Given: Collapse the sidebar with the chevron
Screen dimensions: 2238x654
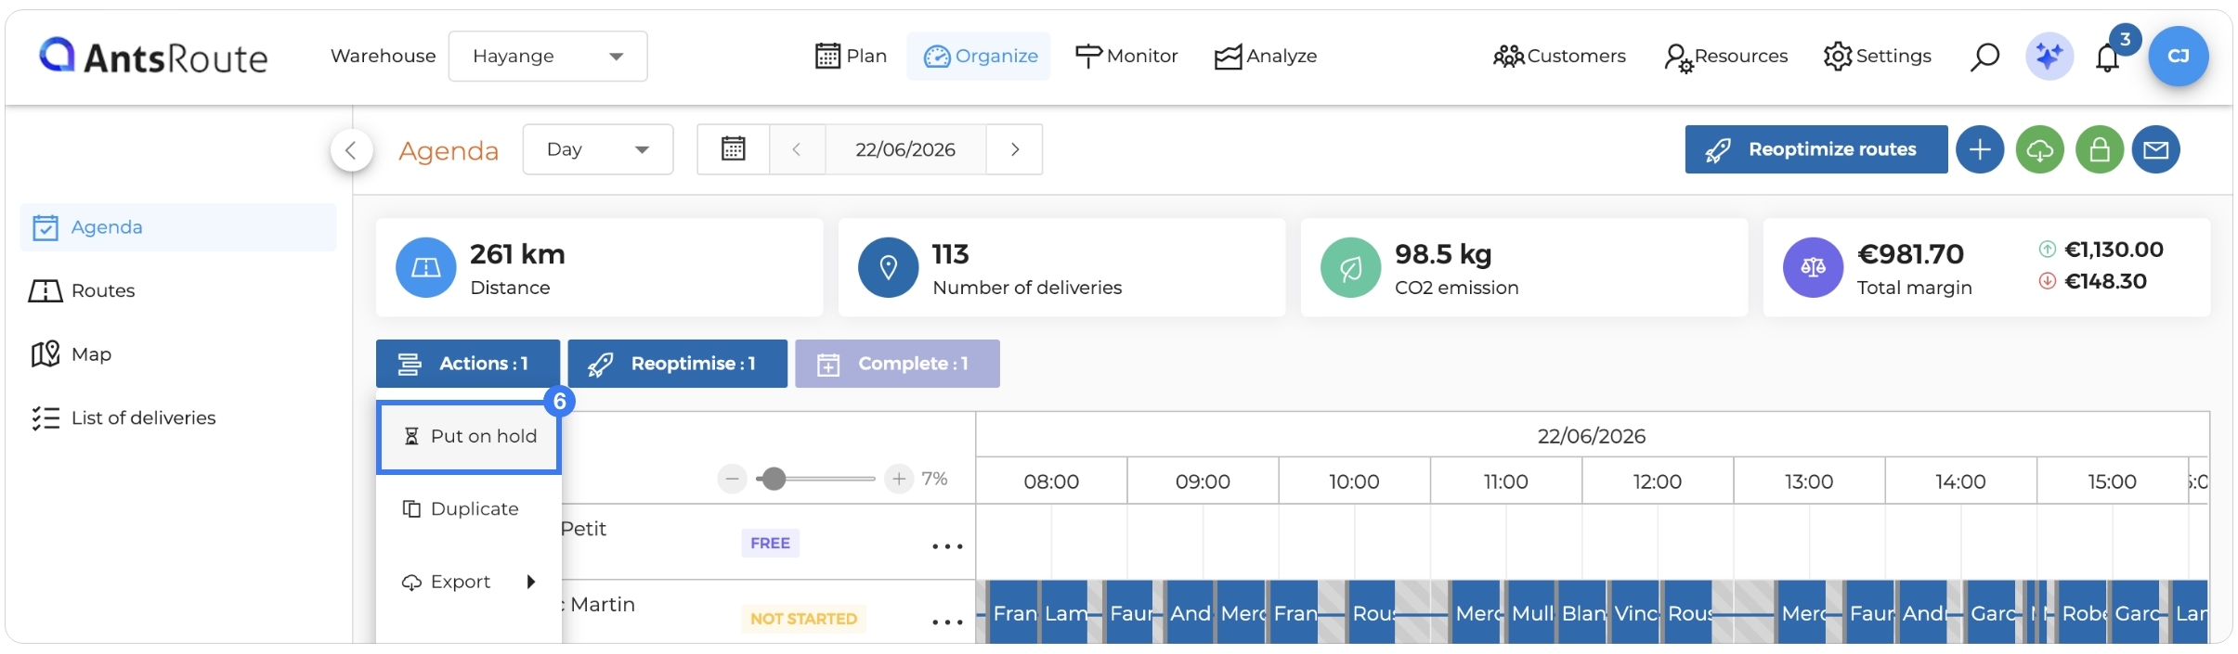Looking at the screenshot, I should 351,149.
